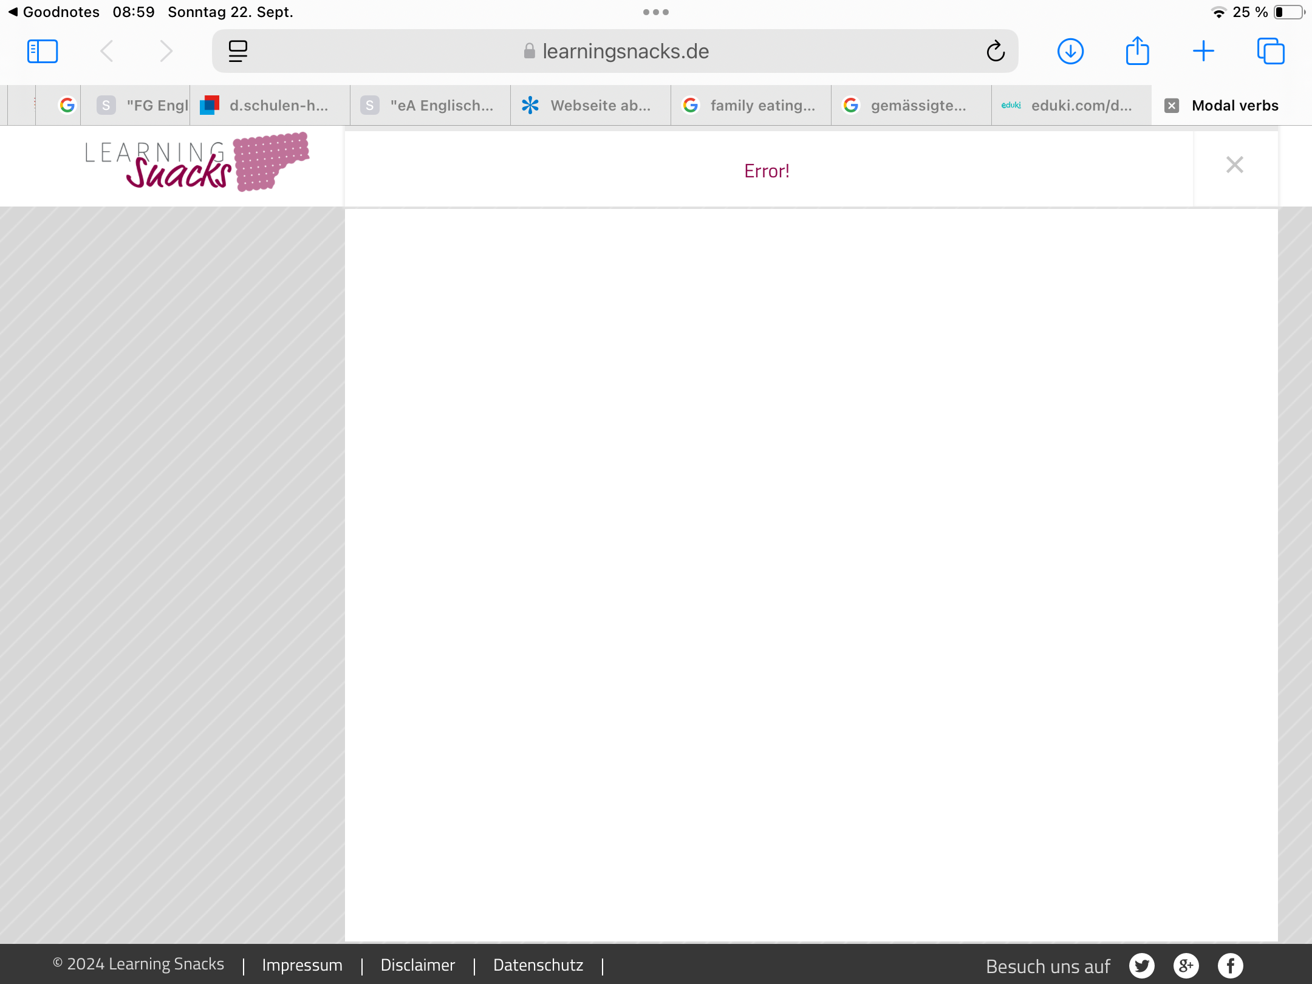Show the tab overview grid
Screen dimensions: 1312x984
click(1271, 51)
